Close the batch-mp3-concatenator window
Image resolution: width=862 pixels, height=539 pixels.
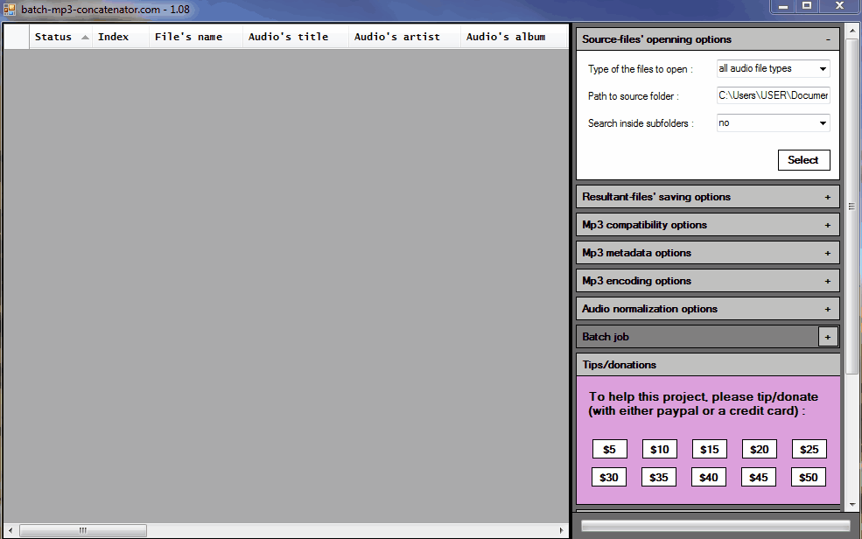pos(839,6)
